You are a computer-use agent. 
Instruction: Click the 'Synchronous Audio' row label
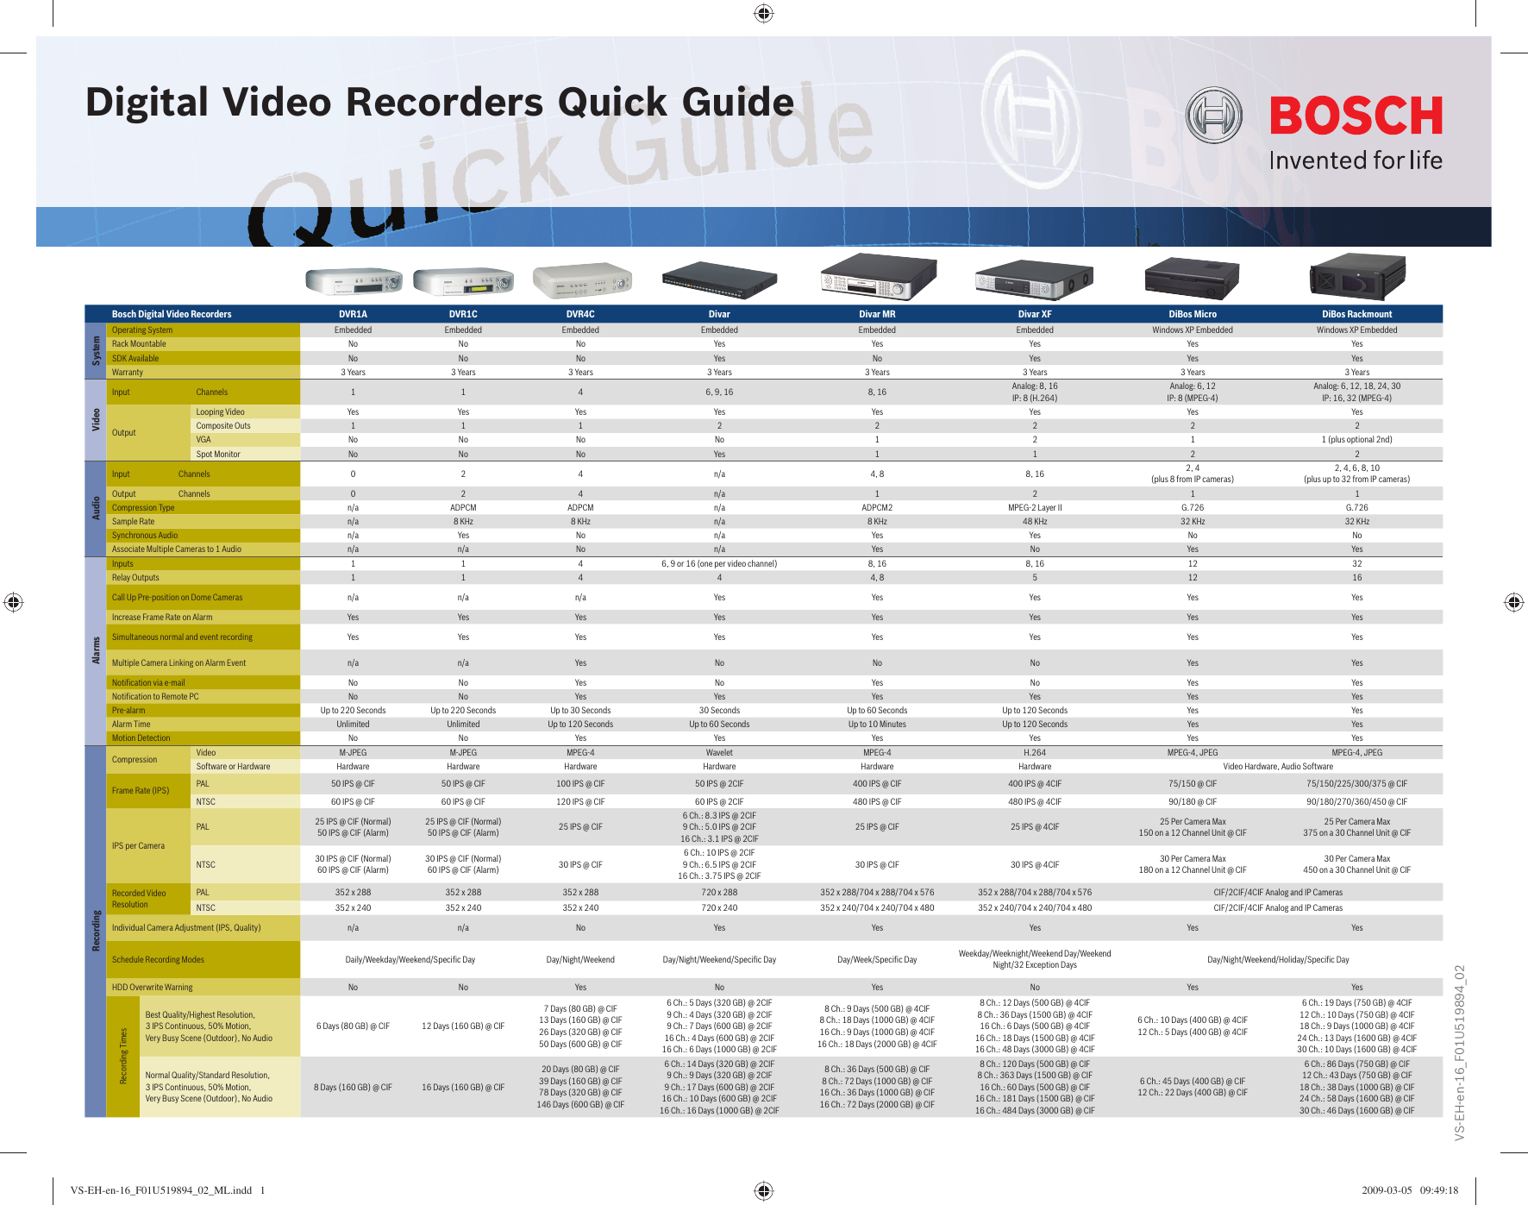(145, 536)
